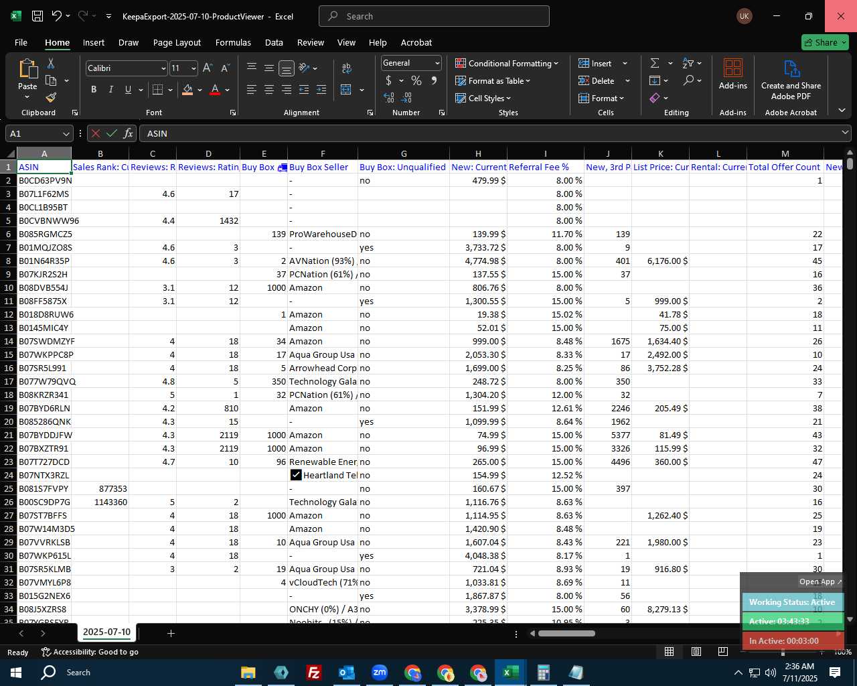Open FileZilla from the taskbar
Image resolution: width=857 pixels, height=686 pixels.
pos(313,672)
